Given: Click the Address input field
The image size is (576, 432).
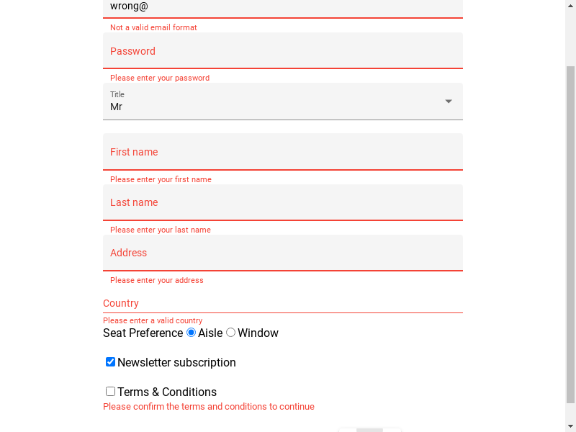Looking at the screenshot, I should 283,253.
